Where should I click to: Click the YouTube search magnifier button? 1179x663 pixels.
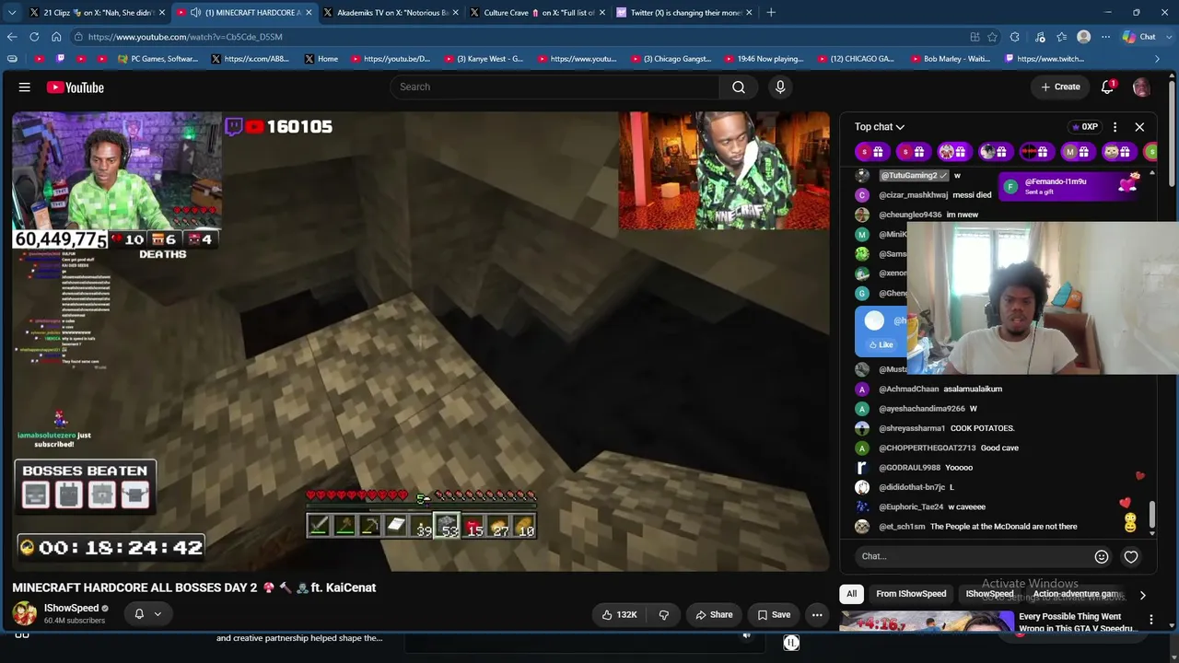[x=739, y=87]
